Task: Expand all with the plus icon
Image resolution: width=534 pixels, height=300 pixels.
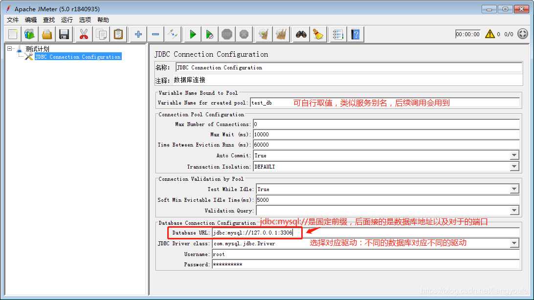Action: (138, 34)
